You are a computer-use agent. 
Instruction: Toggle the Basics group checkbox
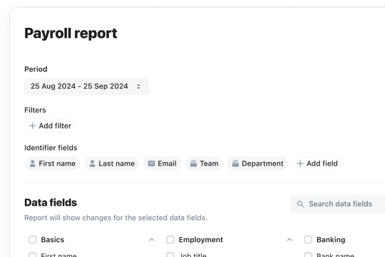(x=32, y=240)
